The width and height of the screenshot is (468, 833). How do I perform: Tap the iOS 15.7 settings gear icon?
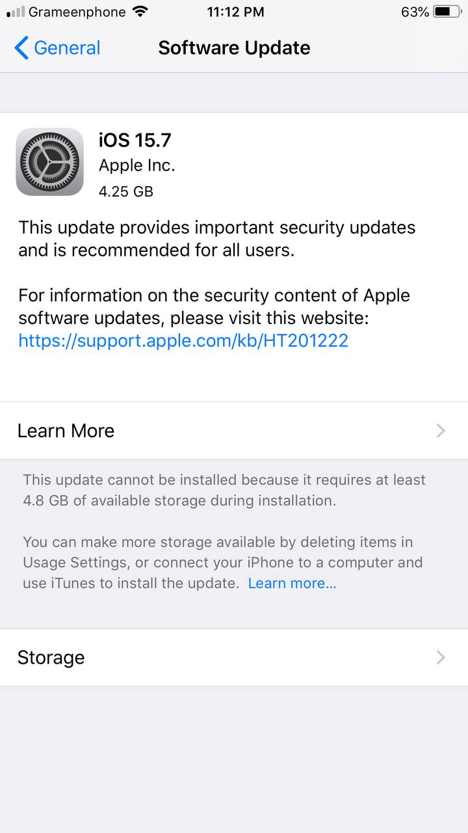[50, 162]
